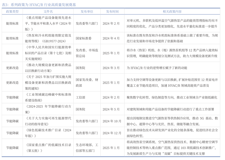225x160 pixels.
Task: Click the 发布单位 column header
Action: 87,12
